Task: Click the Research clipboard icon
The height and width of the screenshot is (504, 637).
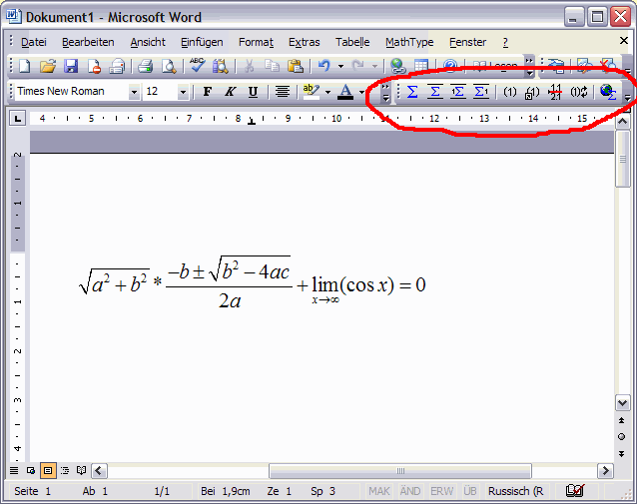Action: tap(221, 66)
